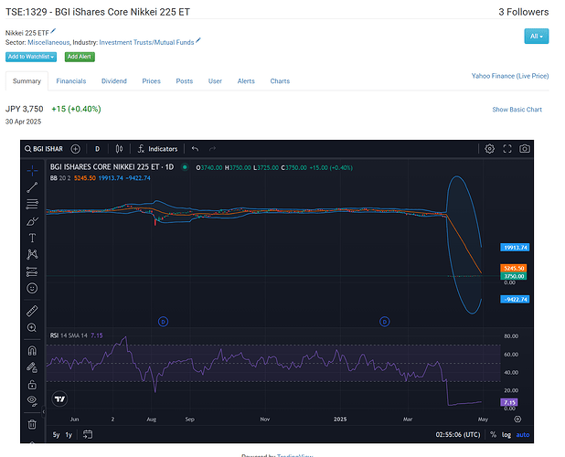The width and height of the screenshot is (565, 457).
Task: Click the Show Basic Chart link
Action: coord(517,110)
